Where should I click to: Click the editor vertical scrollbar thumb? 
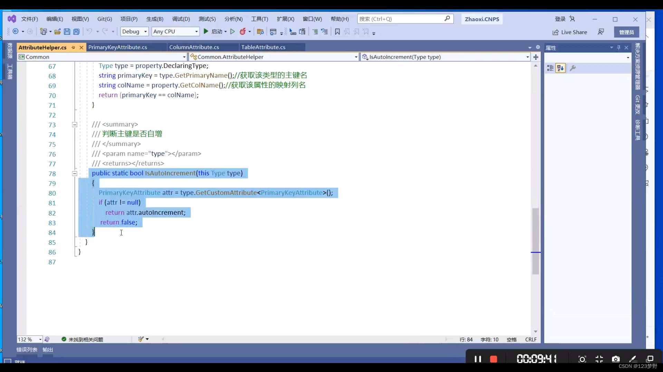point(536,241)
